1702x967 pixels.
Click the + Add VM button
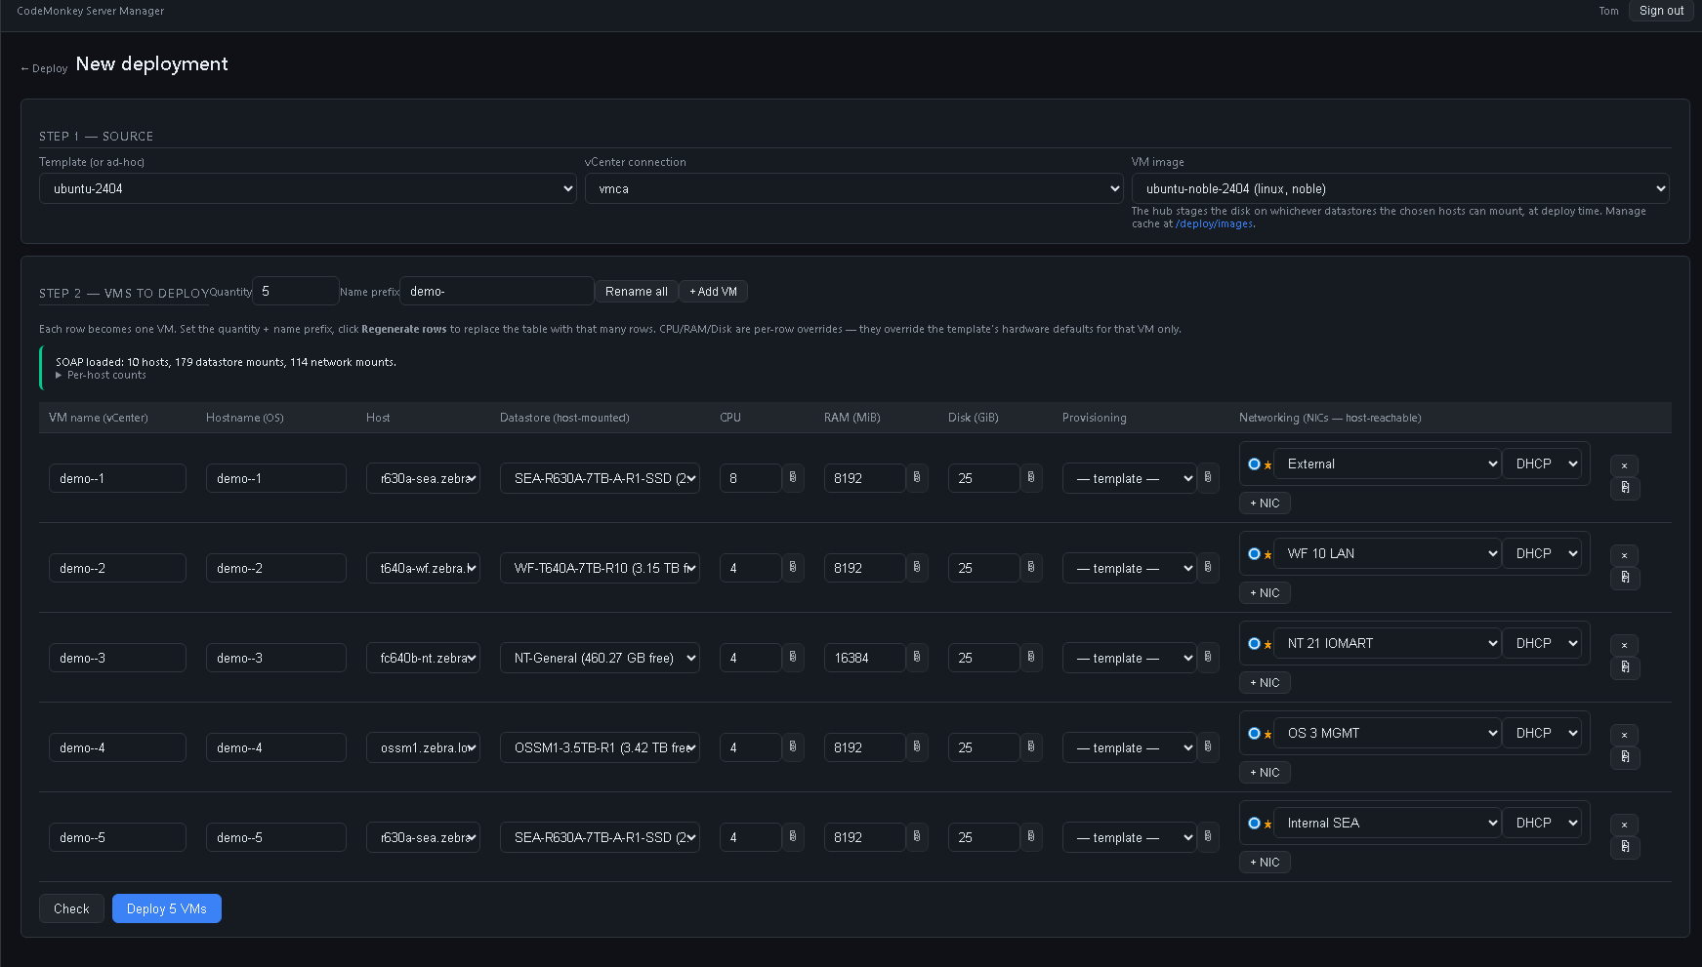713,292
